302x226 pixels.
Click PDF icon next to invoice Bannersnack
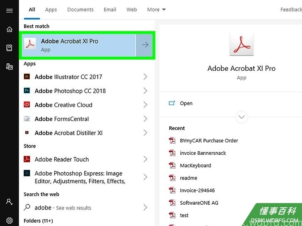click(x=172, y=153)
